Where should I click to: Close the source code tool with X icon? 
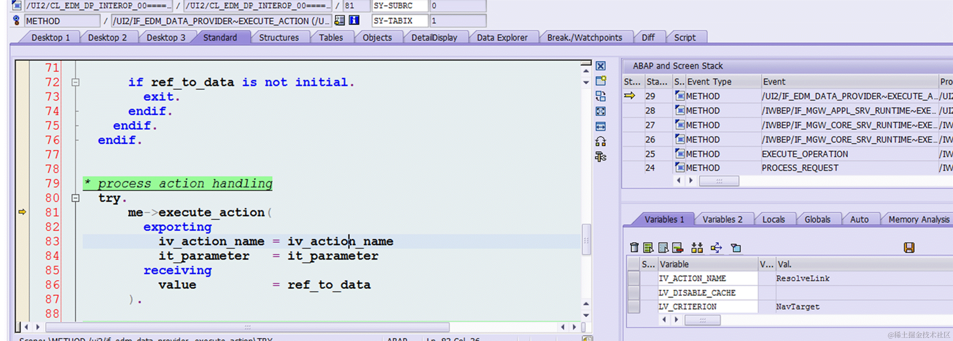point(601,66)
